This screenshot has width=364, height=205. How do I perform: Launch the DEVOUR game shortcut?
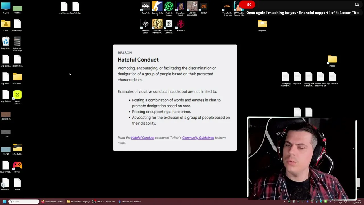pos(204,8)
